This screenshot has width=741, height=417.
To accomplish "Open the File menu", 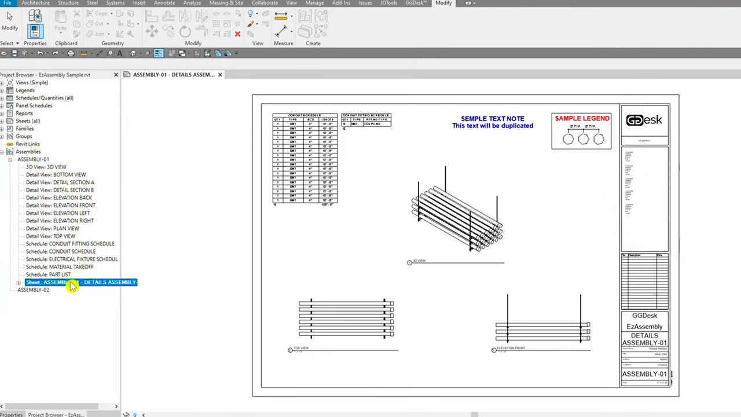I will (x=7, y=3).
